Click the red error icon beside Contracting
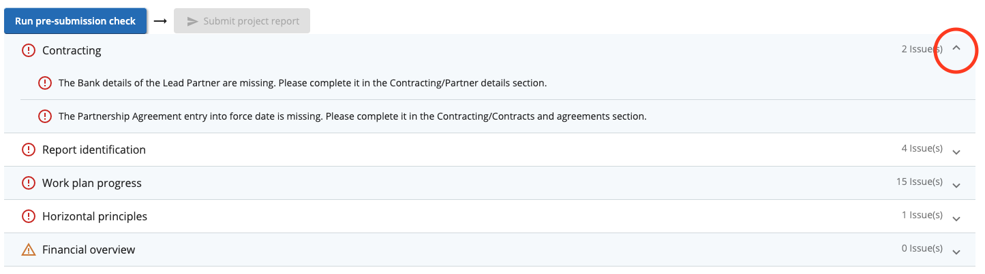The width and height of the screenshot is (985, 274). coord(29,50)
